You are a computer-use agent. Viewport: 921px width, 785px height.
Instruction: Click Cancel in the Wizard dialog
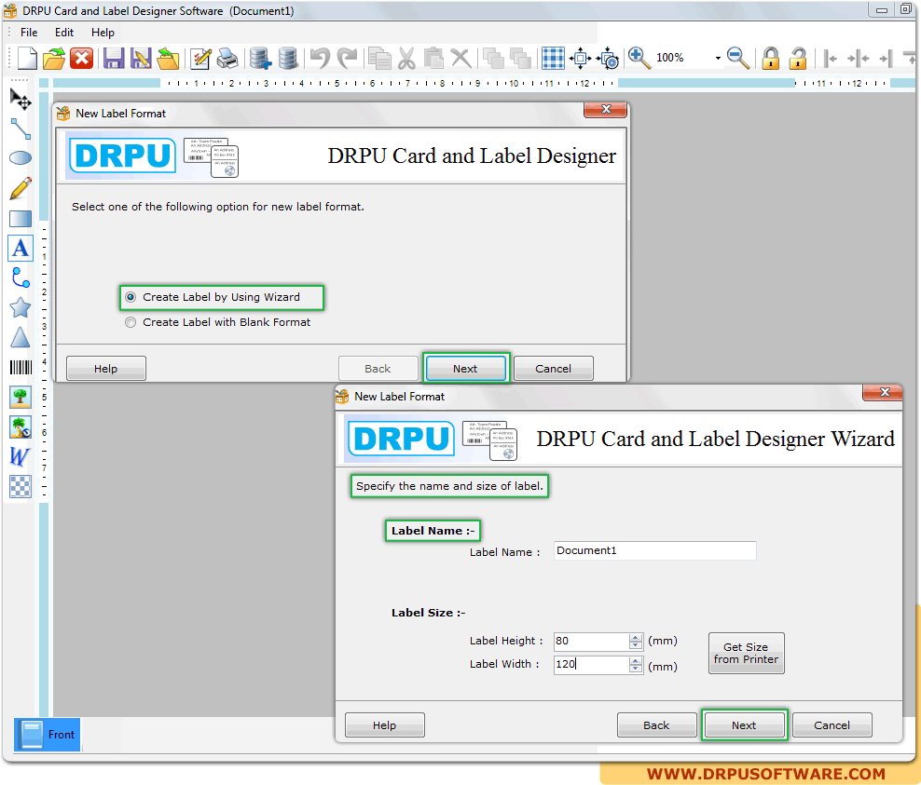point(832,725)
